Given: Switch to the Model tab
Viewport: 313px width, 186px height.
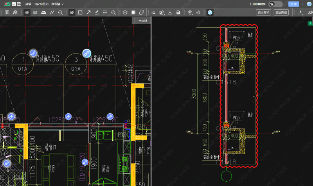Looking at the screenshot, I should point(142,20).
